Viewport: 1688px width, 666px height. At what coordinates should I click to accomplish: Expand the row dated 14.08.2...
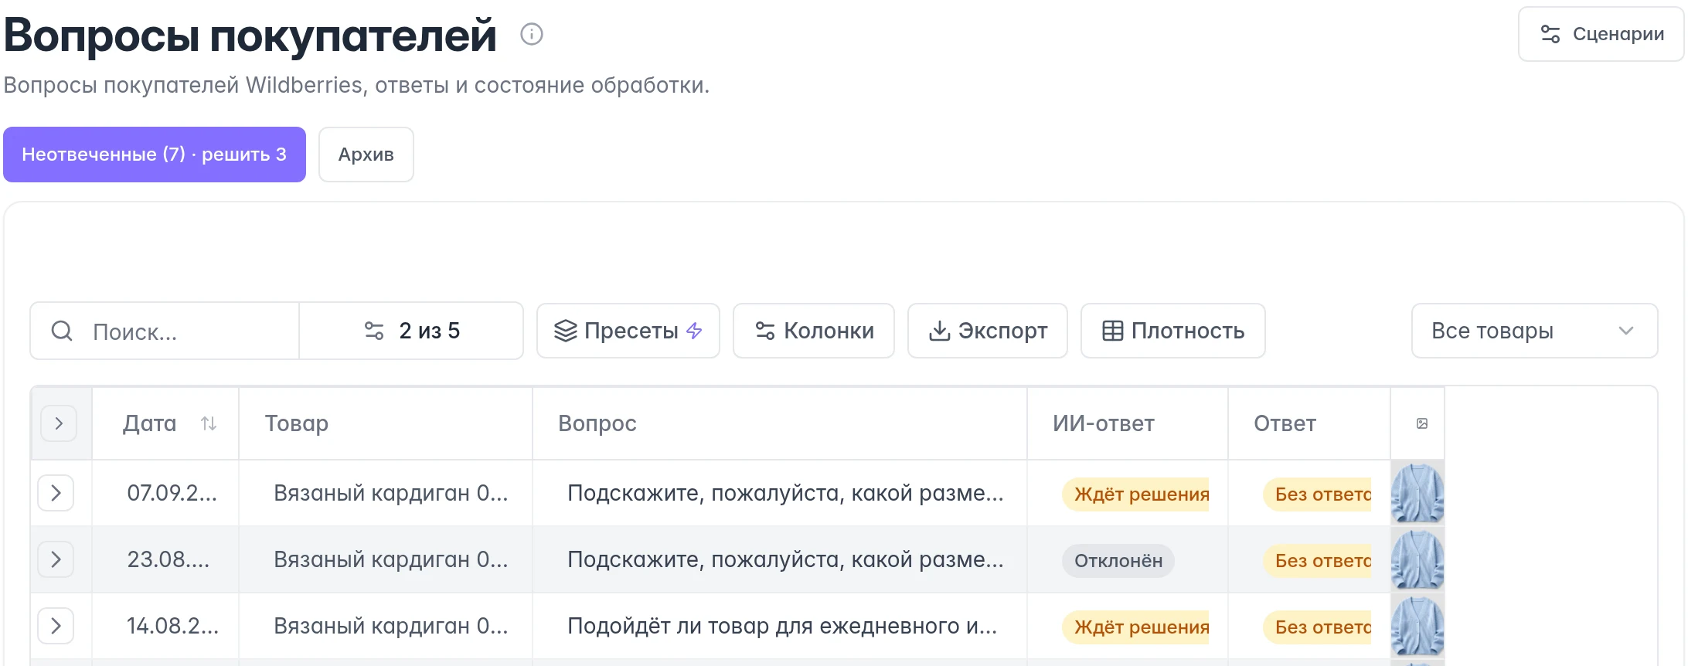coord(56,626)
